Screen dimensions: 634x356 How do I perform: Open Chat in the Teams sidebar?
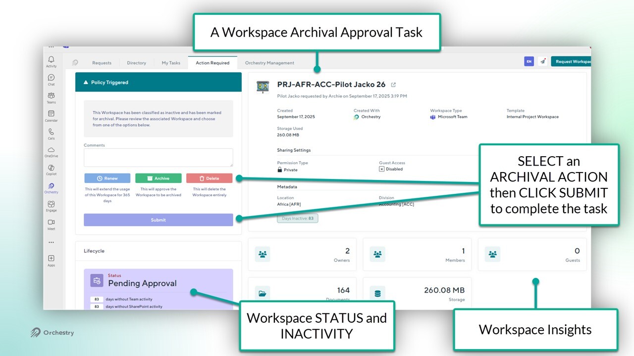point(51,80)
